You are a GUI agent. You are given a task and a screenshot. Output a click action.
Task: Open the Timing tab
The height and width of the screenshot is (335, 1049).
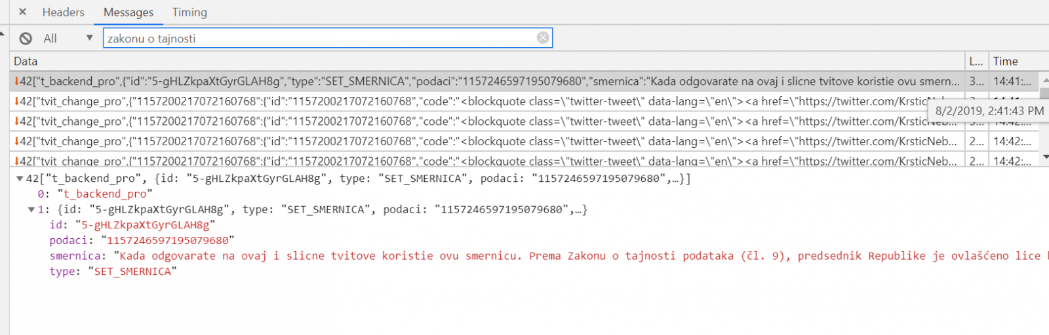(x=189, y=12)
